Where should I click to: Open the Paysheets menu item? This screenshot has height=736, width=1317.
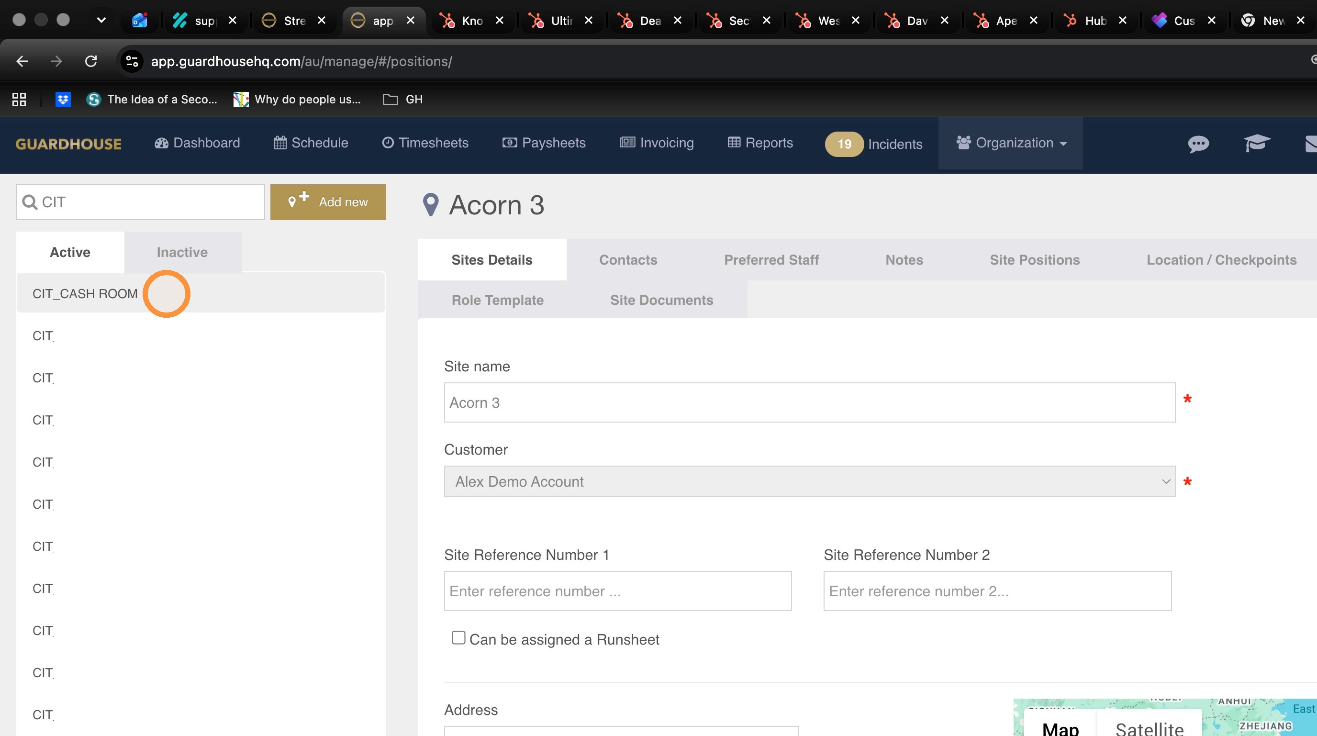544,143
